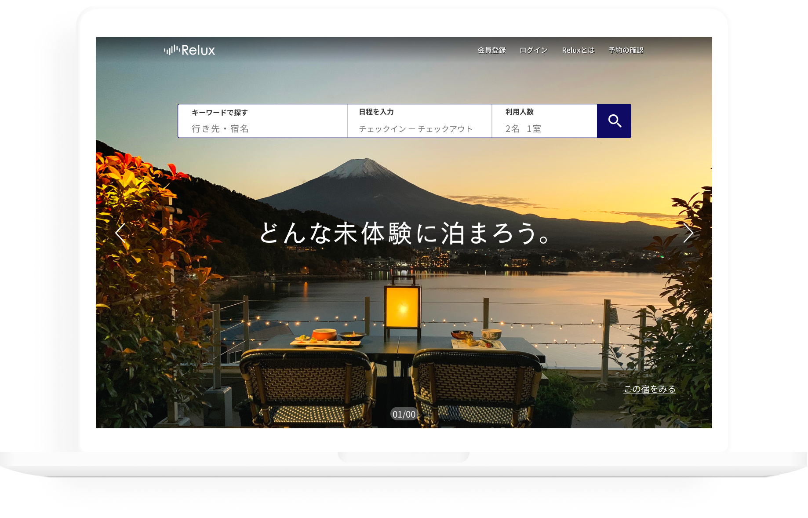Viewport: 808px width, 518px height.
Task: Go to the previous slide with left arrow
Action: 120,233
